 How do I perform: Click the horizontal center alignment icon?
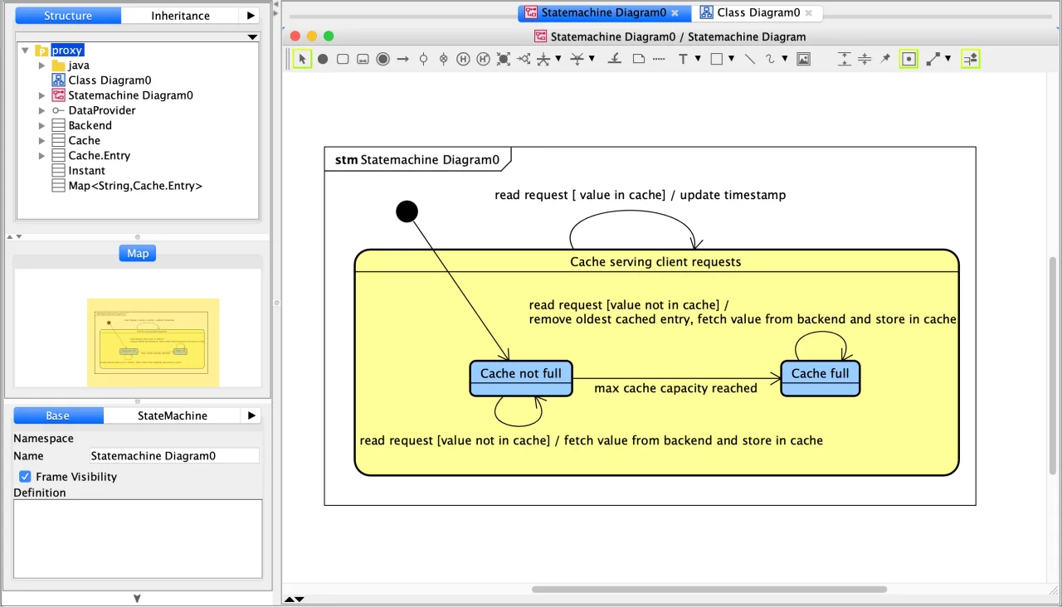pos(865,59)
